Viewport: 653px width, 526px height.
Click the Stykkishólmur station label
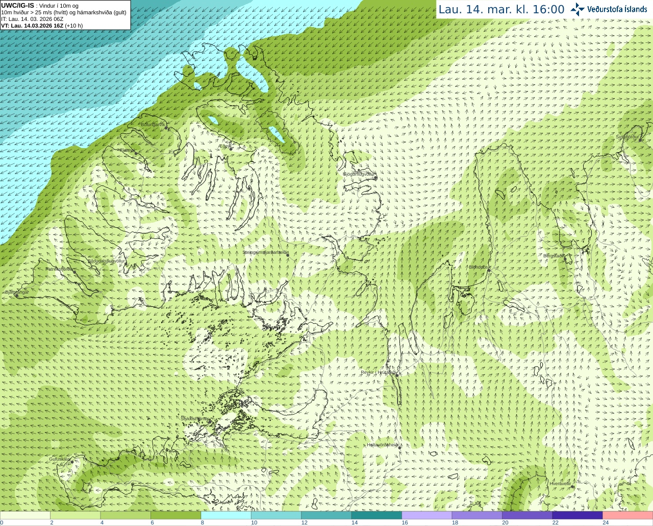(194, 419)
